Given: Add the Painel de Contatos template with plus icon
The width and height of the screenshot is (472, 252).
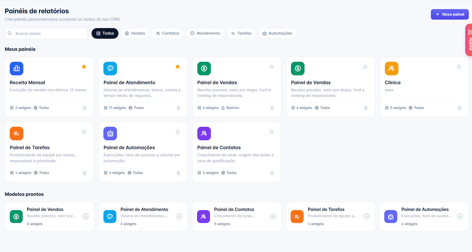Looking at the screenshot, I should (x=273, y=217).
